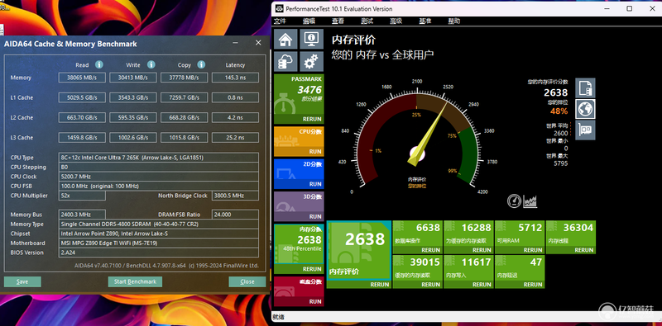
Task: Click the Memory Read 38065 MB/s field
Action: click(82, 78)
